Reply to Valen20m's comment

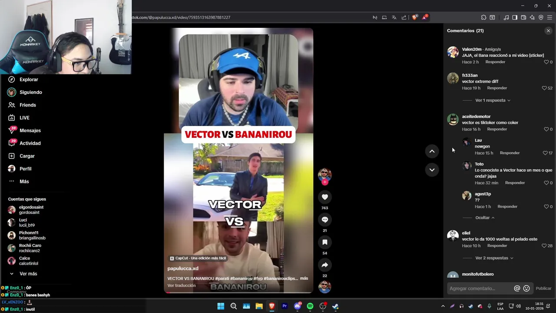(x=495, y=62)
